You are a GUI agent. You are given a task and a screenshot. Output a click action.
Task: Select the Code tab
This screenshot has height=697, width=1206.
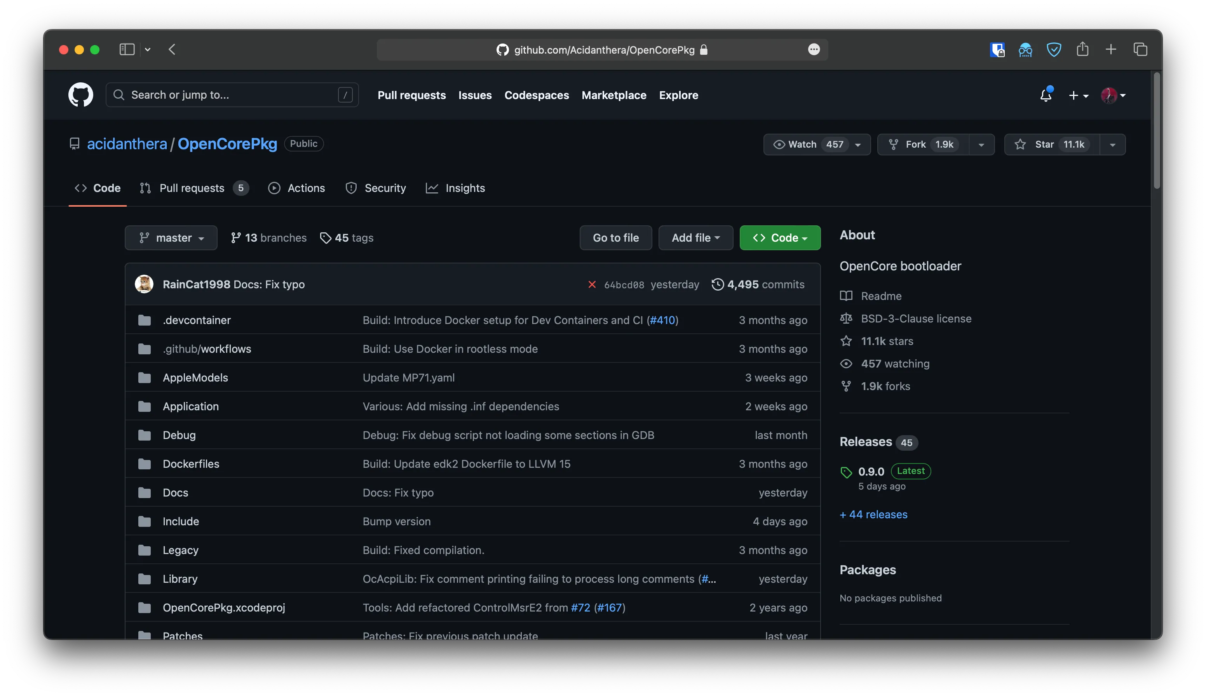click(x=98, y=188)
